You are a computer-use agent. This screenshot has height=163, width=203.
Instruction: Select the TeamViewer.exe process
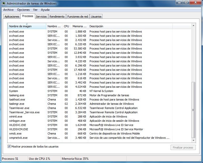click(x=90, y=108)
